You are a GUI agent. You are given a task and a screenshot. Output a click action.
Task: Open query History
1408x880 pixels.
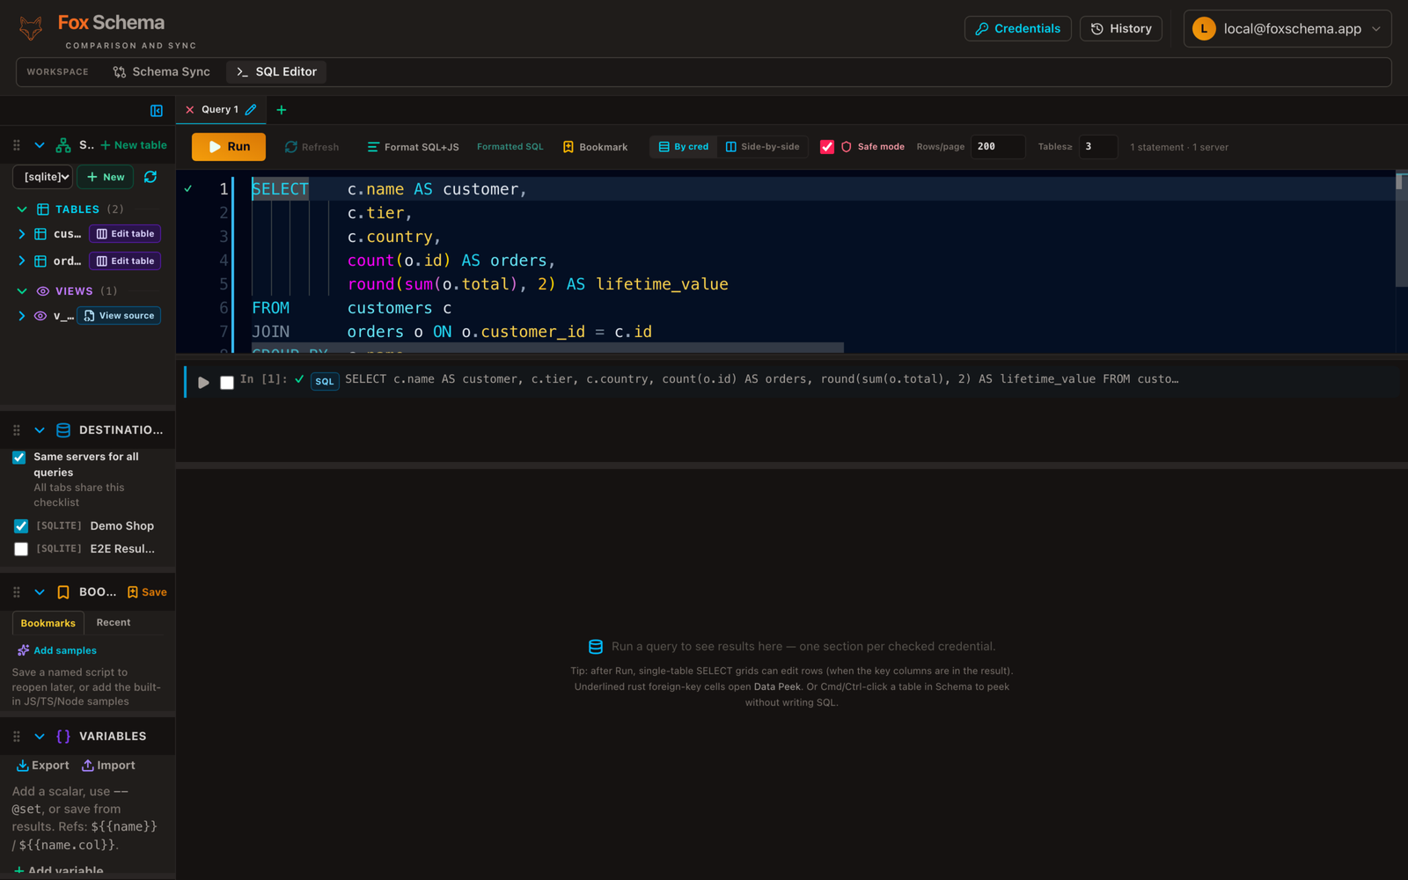coord(1121,29)
